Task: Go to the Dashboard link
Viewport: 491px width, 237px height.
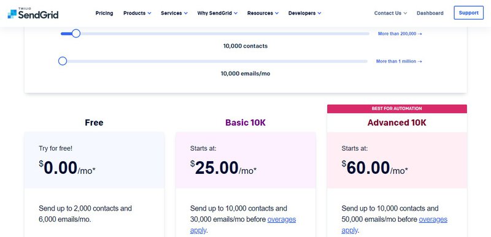Action: click(x=430, y=13)
